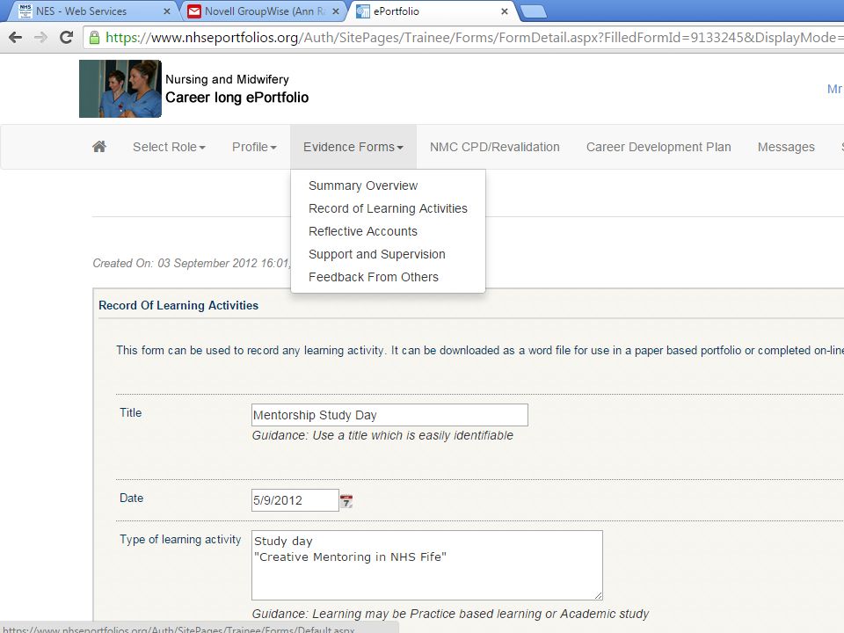The image size is (844, 633).
Task: Click the green padlock security icon
Action: (94, 37)
